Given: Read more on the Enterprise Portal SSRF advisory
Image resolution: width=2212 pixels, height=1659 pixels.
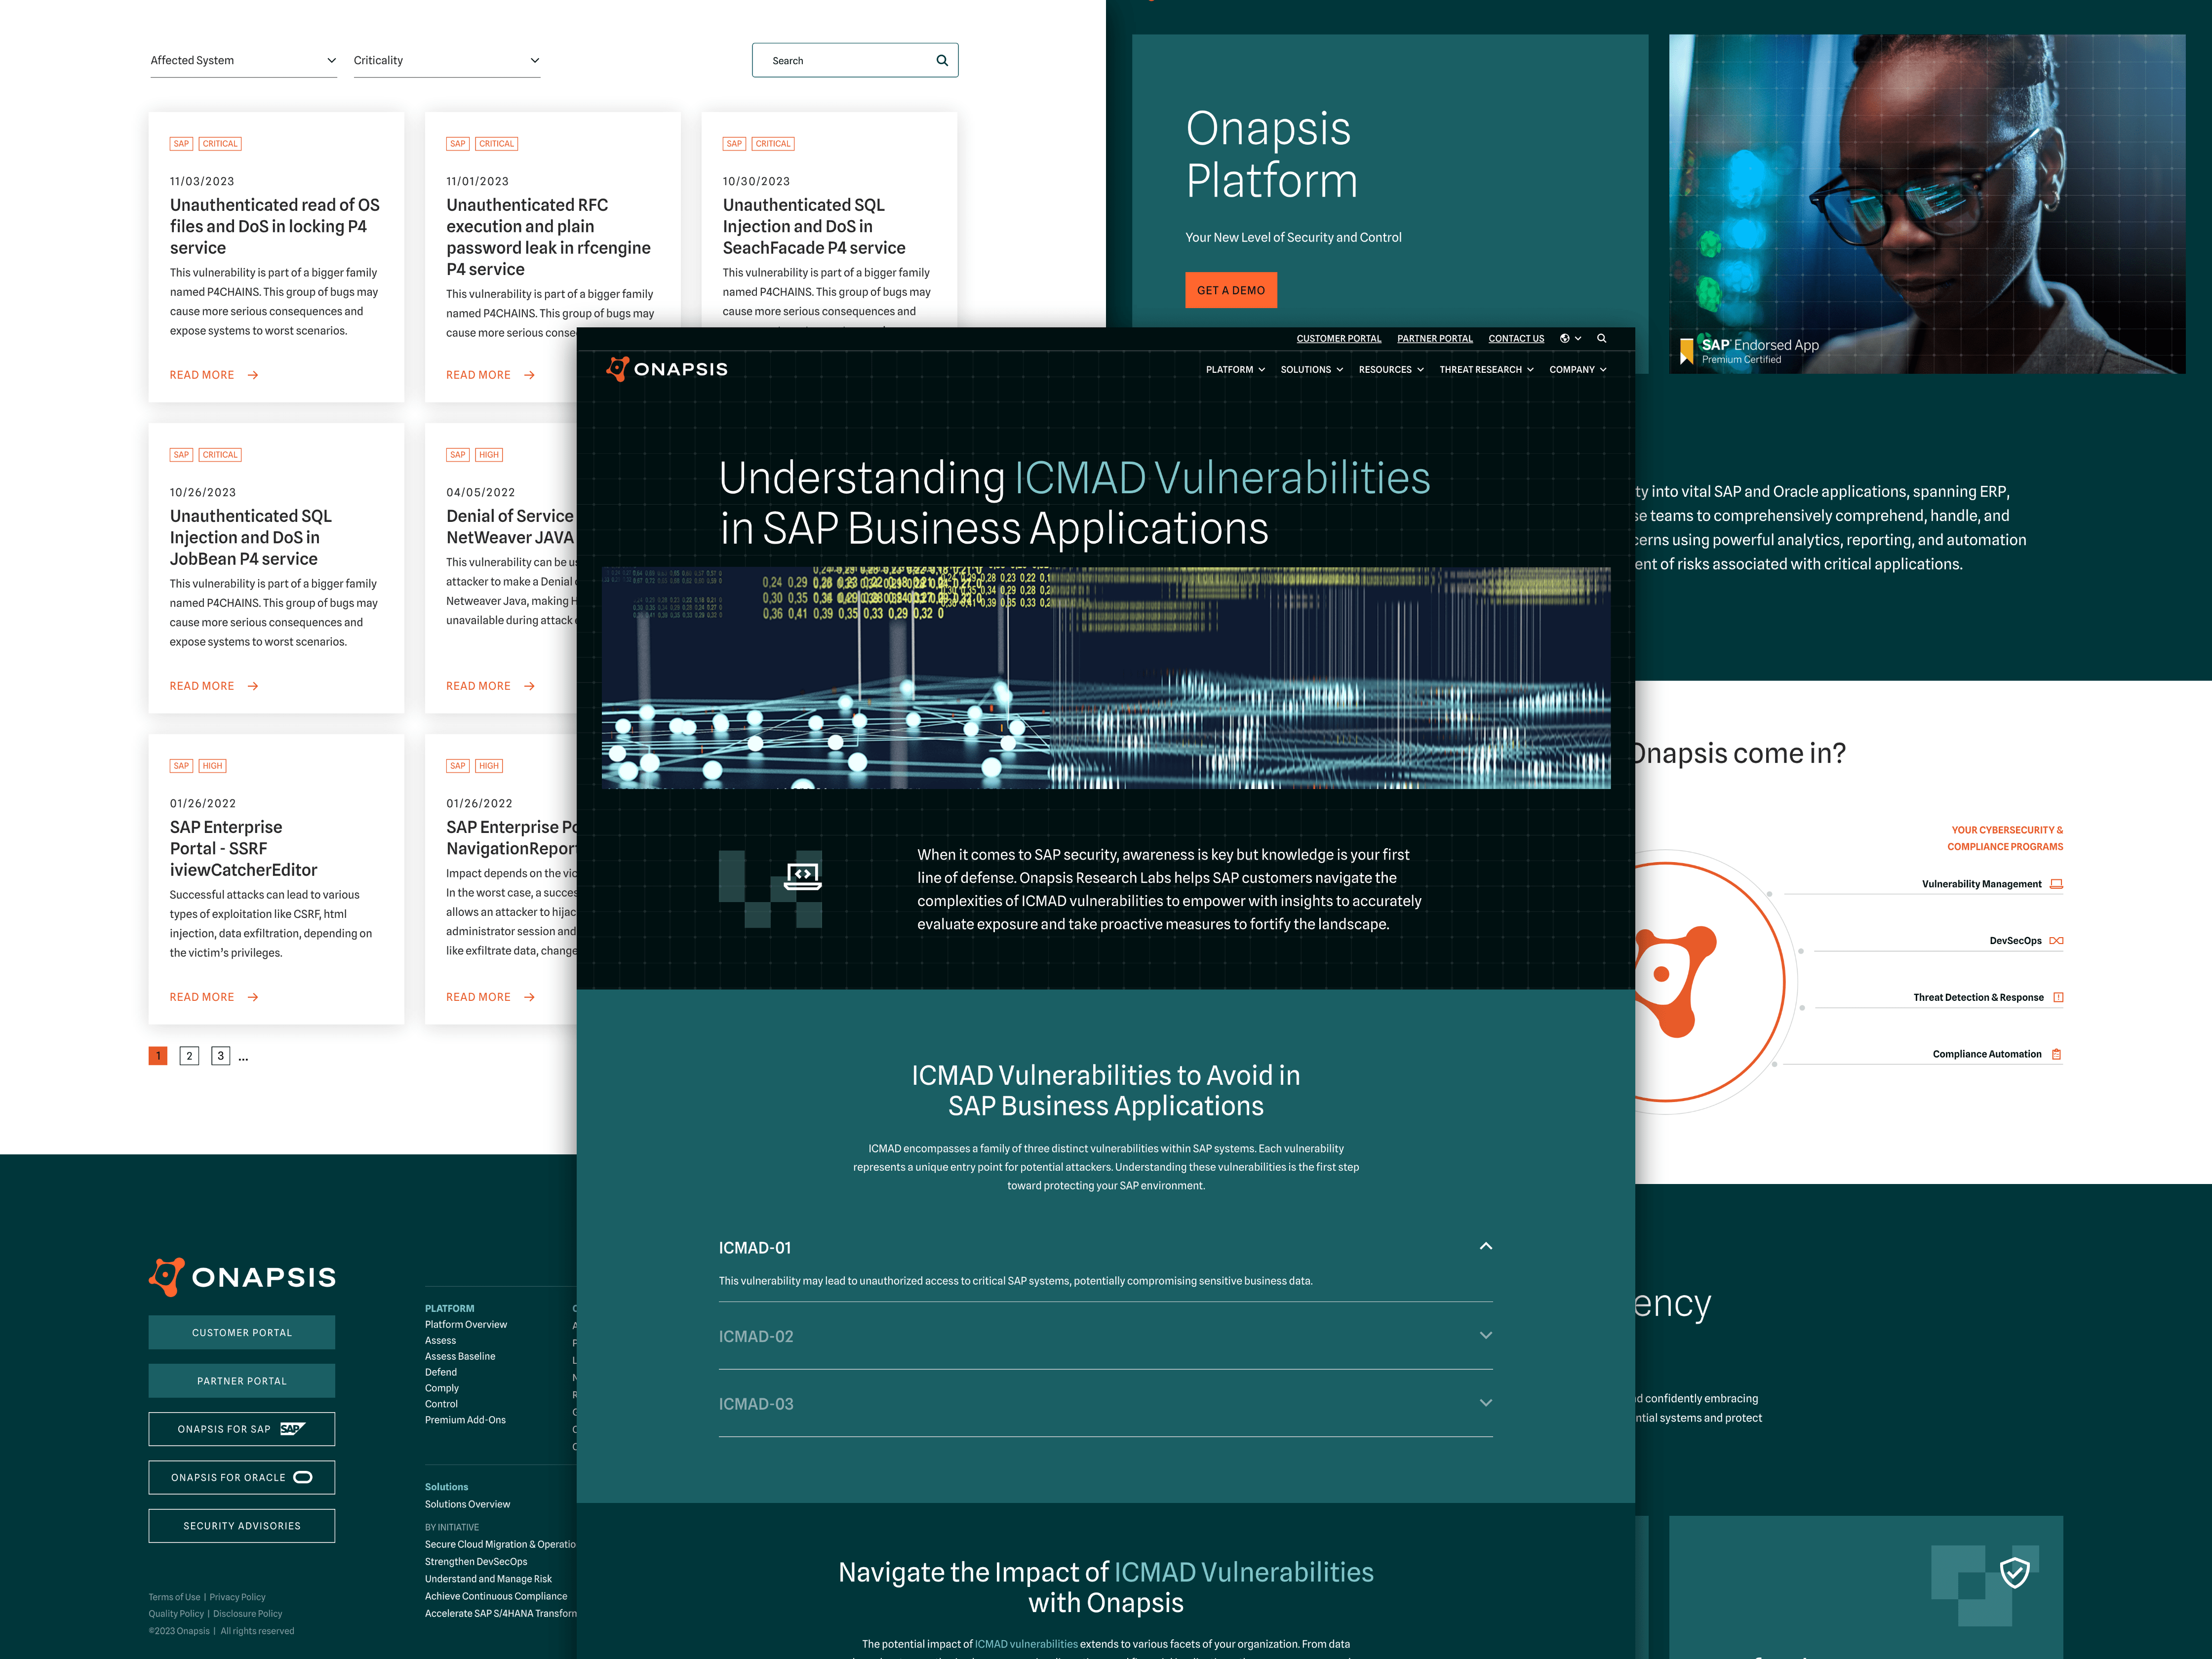Looking at the screenshot, I should [214, 997].
